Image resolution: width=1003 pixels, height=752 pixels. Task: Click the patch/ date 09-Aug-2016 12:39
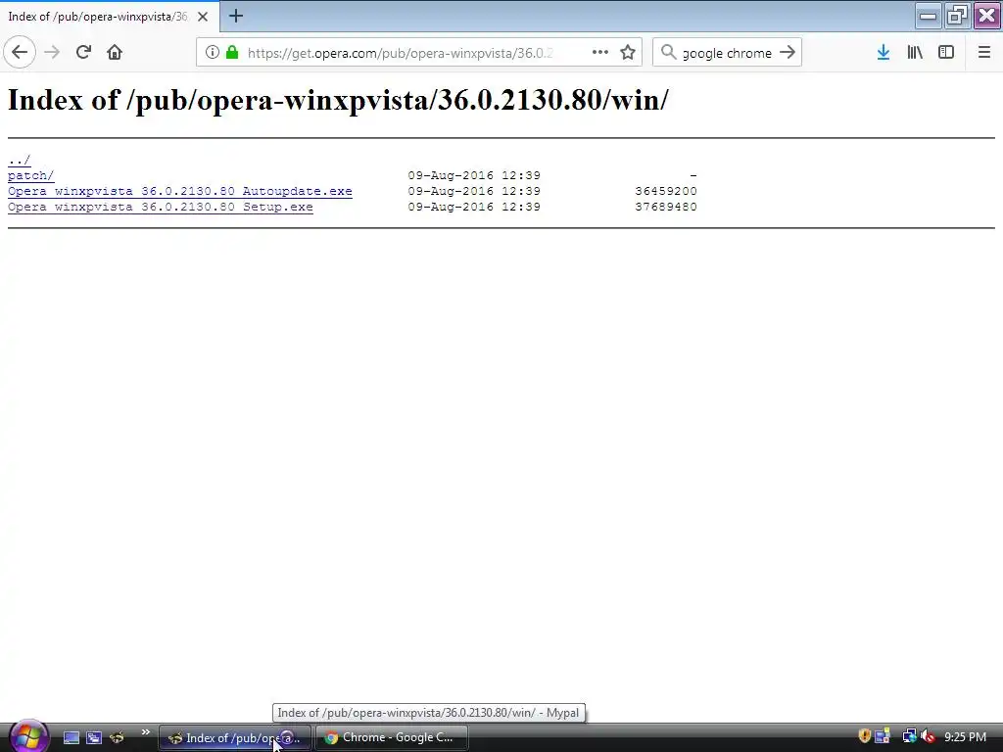[x=474, y=175]
